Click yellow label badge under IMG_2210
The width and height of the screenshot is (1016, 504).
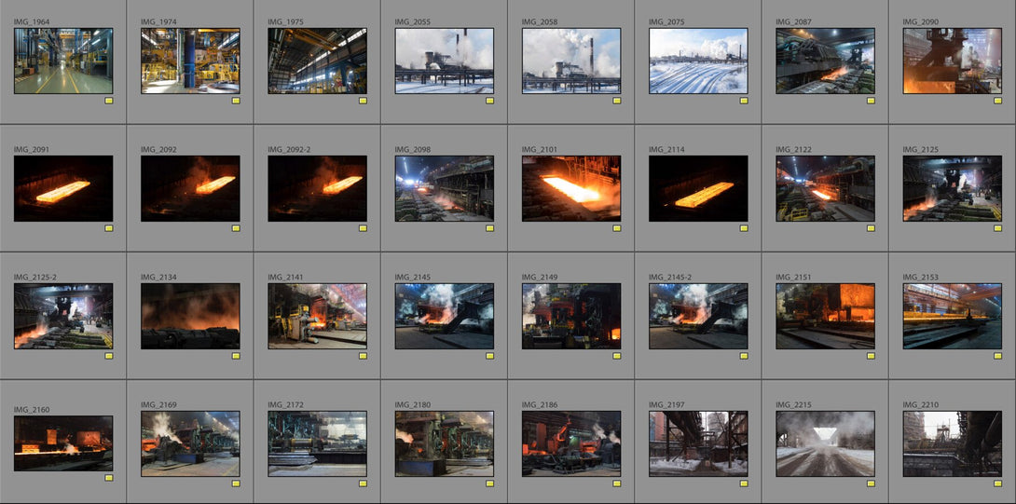pos(998,484)
